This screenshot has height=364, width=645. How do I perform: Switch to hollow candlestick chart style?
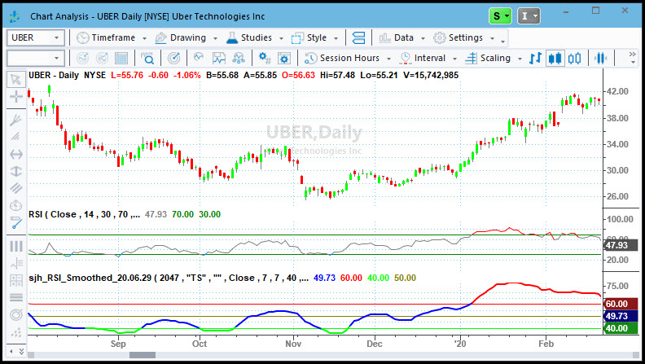tap(575, 59)
